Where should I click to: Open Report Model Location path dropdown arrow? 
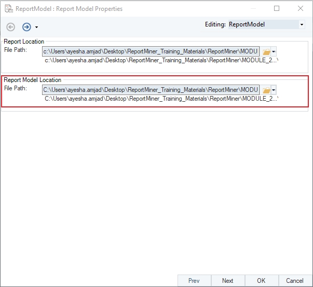pos(274,90)
